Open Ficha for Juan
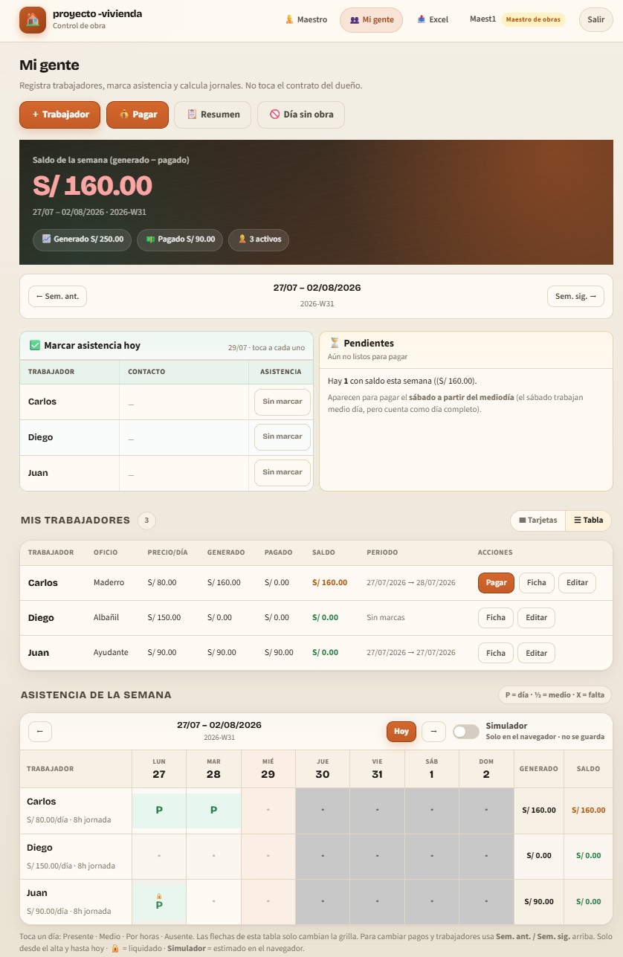The width and height of the screenshot is (623, 957). click(x=496, y=653)
